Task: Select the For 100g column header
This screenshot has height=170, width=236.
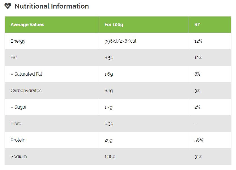Action: tap(114, 24)
